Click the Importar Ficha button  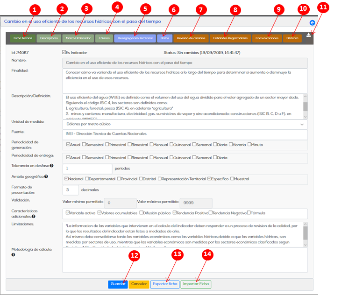[196, 284]
